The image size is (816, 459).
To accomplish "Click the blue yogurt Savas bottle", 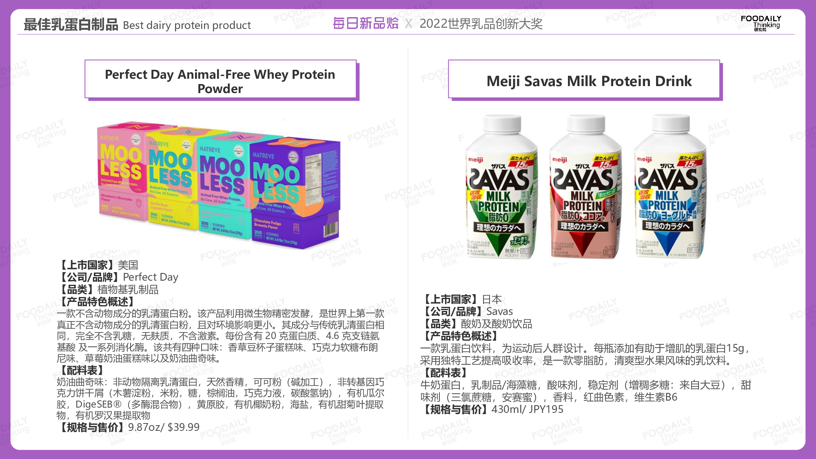I will pos(670,186).
